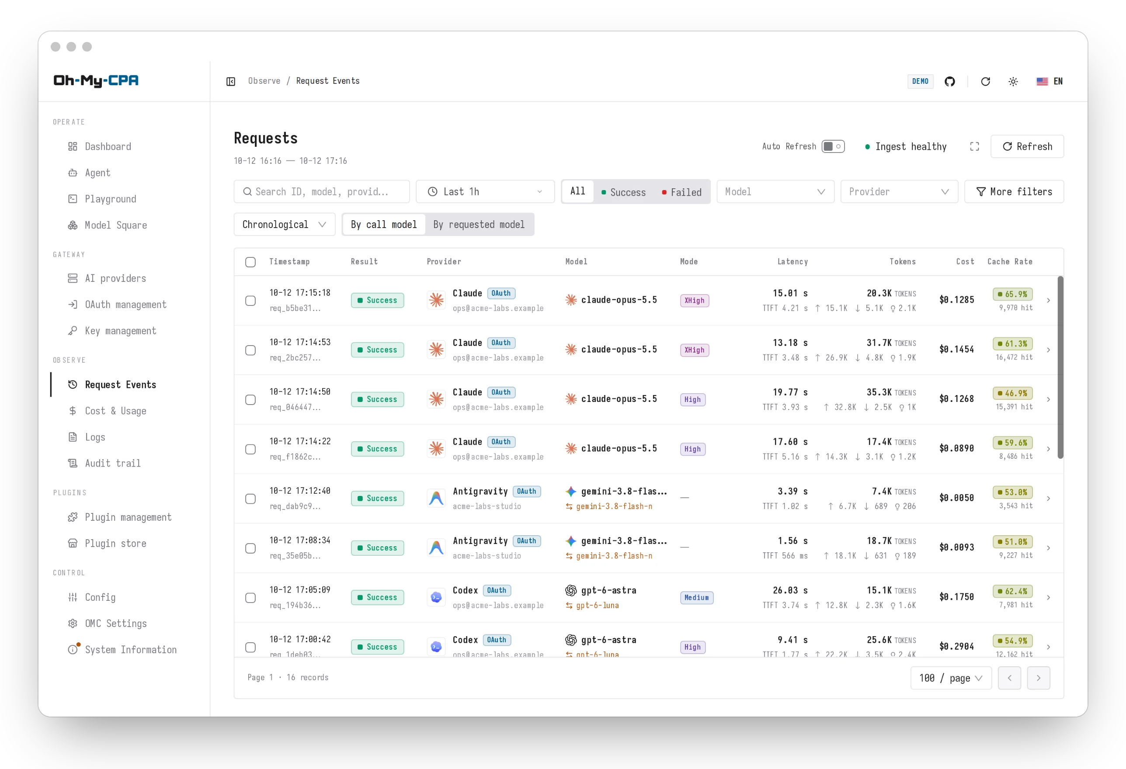
Task: Click the table vertical scrollbar
Action: (1060, 367)
